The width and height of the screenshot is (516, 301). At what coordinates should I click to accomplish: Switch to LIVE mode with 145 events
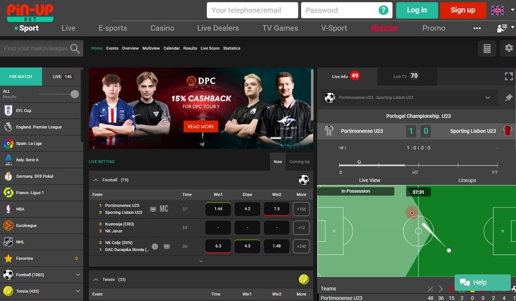point(62,77)
